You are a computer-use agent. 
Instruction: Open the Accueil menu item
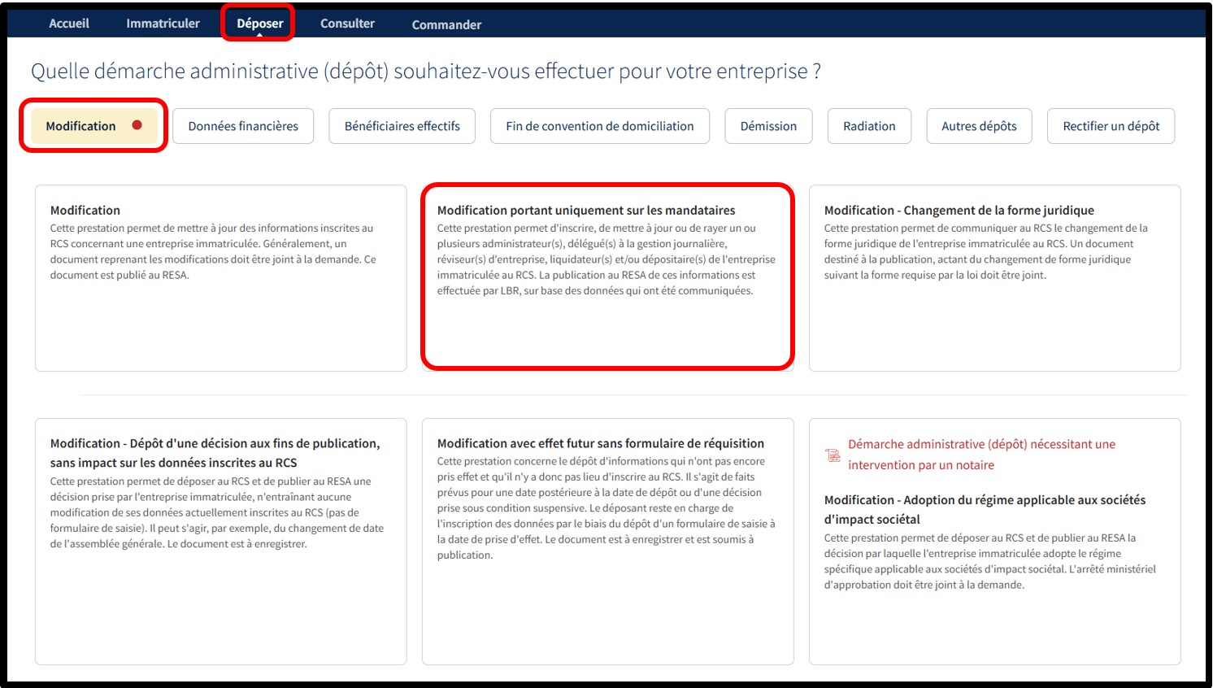[69, 24]
